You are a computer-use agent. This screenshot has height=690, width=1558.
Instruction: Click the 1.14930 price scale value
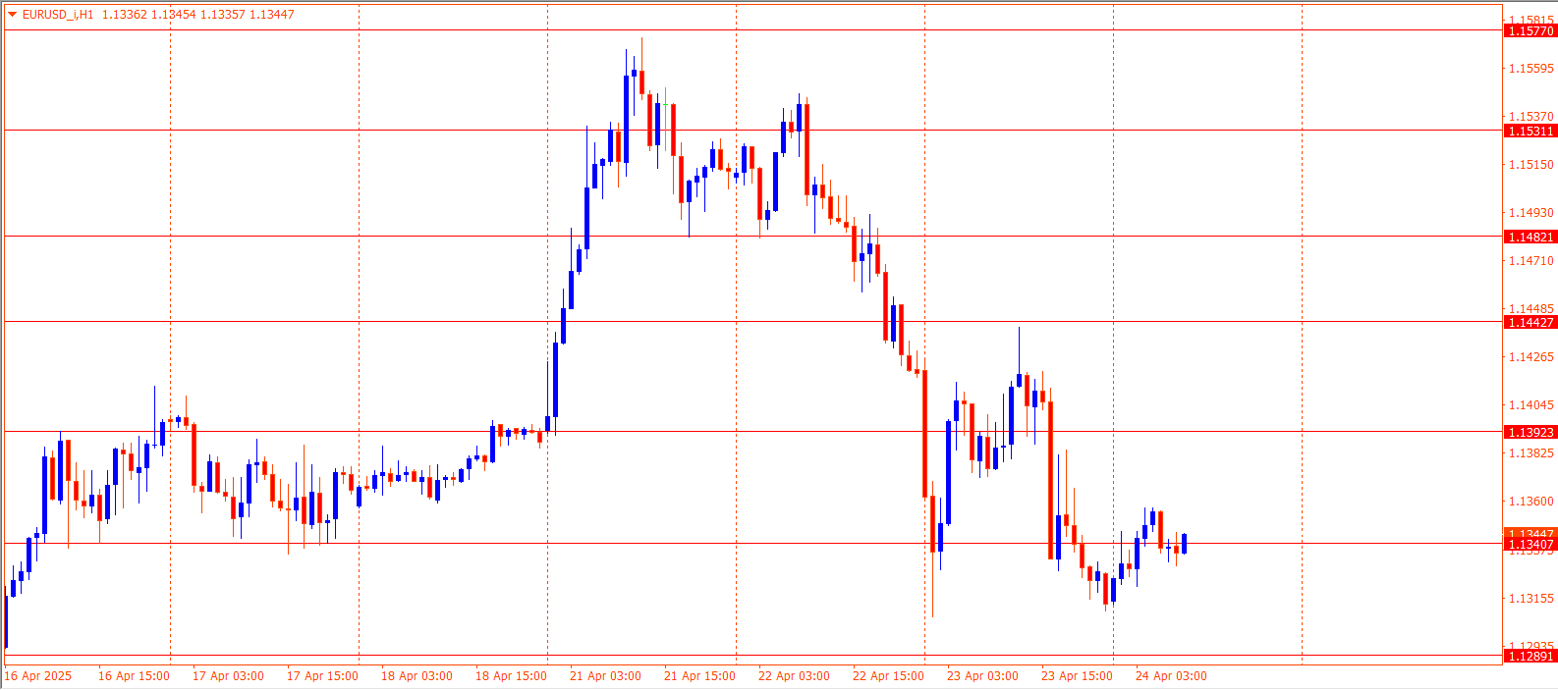point(1531,212)
